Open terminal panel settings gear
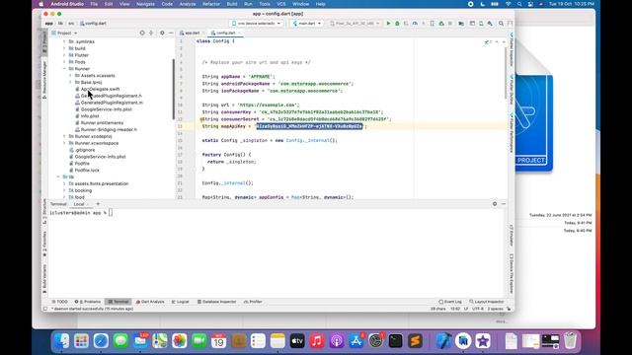This screenshot has height=355, width=632. point(495,204)
